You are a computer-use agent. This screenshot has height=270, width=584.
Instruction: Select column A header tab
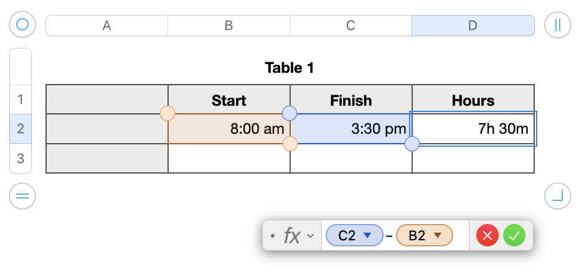(106, 26)
